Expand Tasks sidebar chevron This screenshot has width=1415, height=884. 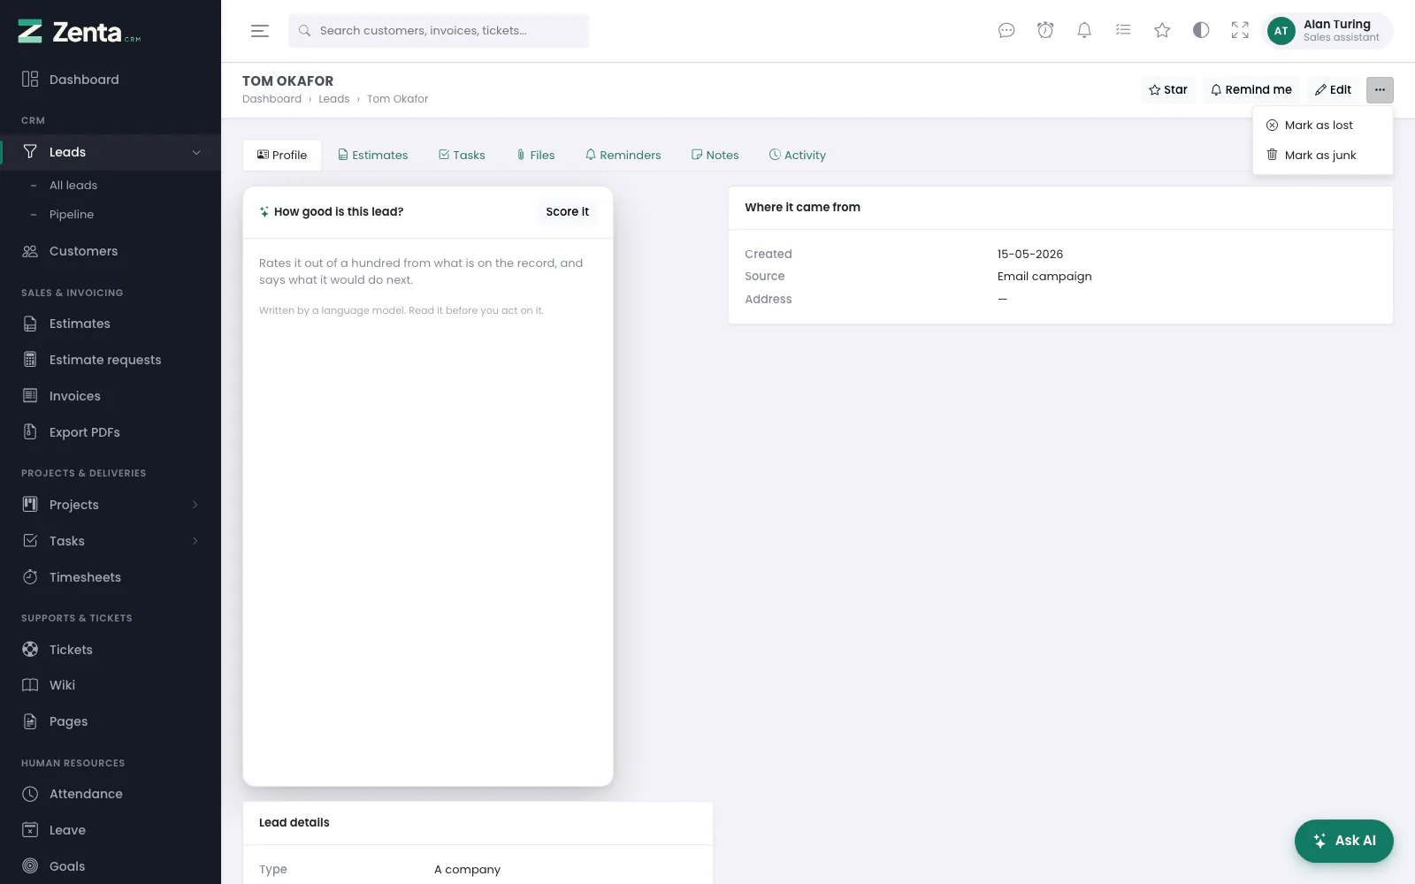[195, 541]
